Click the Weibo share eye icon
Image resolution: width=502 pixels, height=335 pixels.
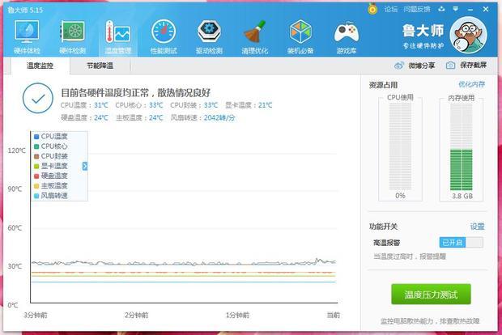pos(398,66)
